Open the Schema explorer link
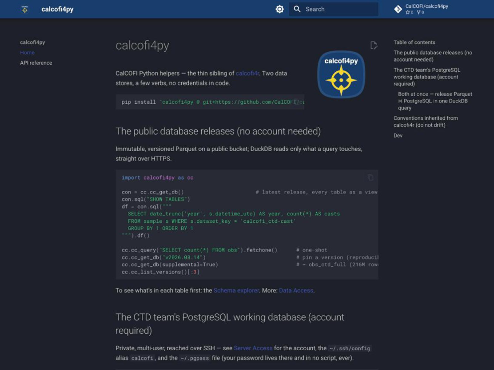494x370 pixels. (x=236, y=290)
